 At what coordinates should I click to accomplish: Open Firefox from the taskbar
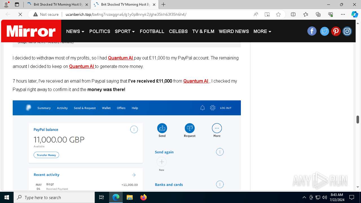(144, 197)
